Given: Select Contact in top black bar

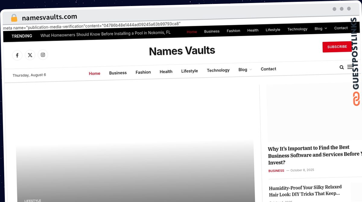Looking at the screenshot, I should [x=341, y=28].
